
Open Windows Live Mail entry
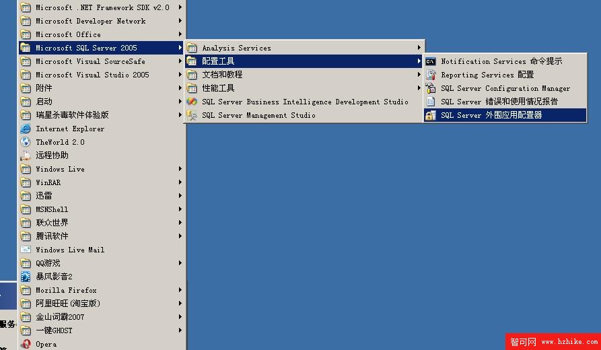(102, 250)
